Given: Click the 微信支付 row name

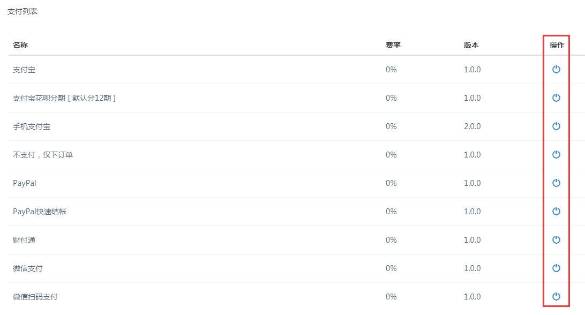Looking at the screenshot, I should [x=28, y=268].
